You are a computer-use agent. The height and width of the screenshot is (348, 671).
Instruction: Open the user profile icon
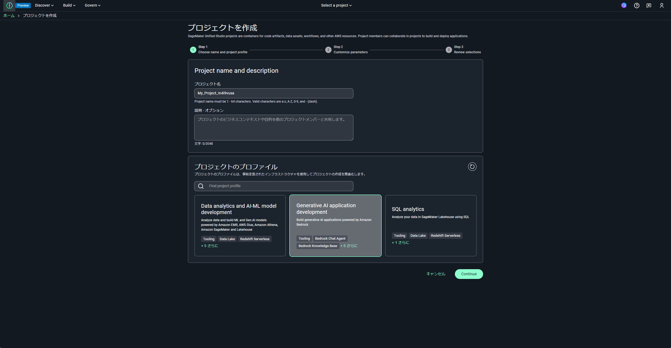coord(662,5)
